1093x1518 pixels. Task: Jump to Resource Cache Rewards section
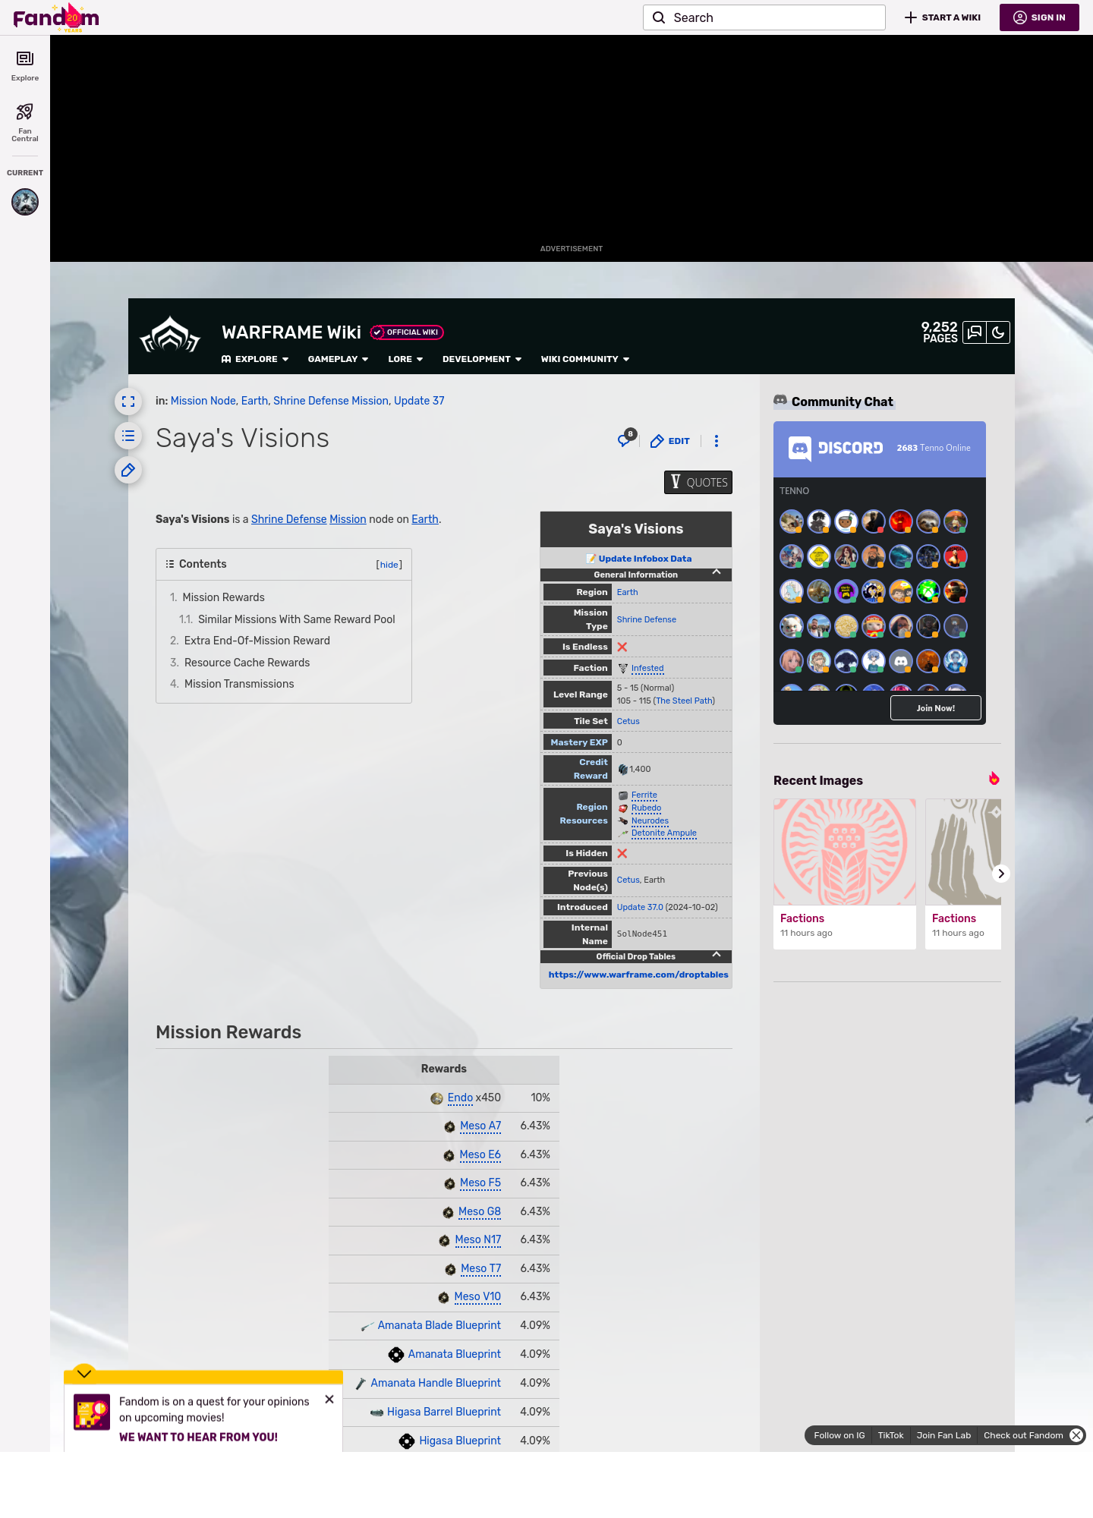pos(247,663)
